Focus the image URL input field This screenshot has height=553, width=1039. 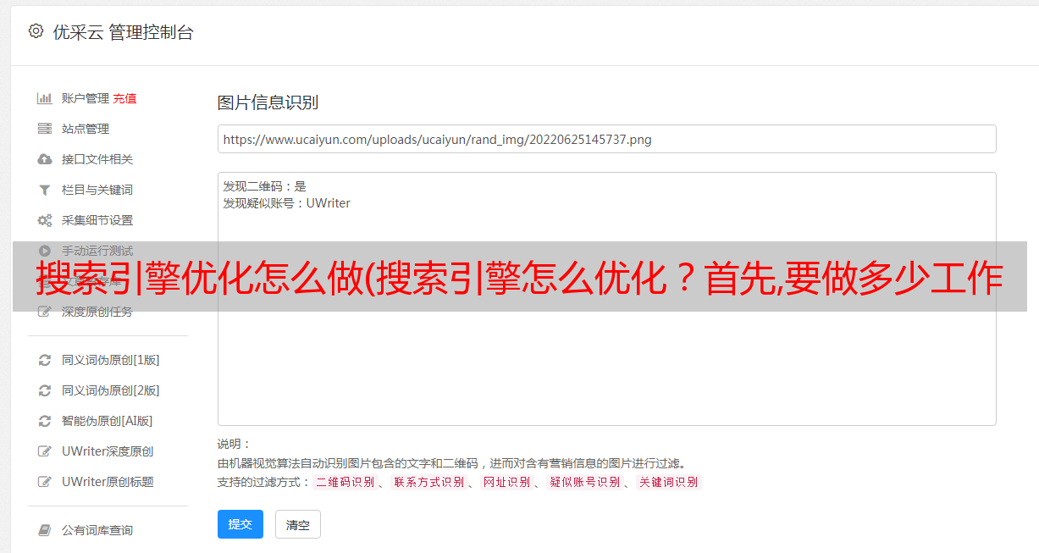point(606,139)
